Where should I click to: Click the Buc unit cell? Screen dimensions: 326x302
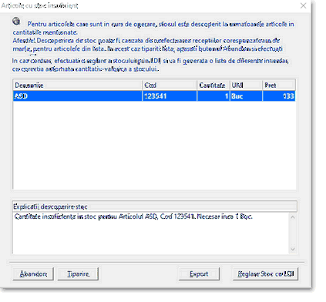[x=246, y=96]
